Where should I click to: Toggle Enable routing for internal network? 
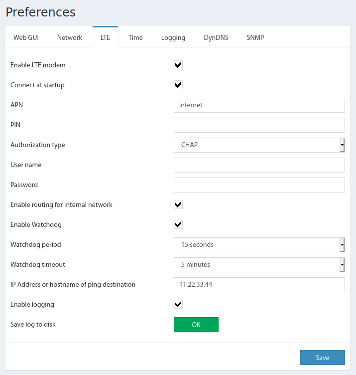coord(178,204)
